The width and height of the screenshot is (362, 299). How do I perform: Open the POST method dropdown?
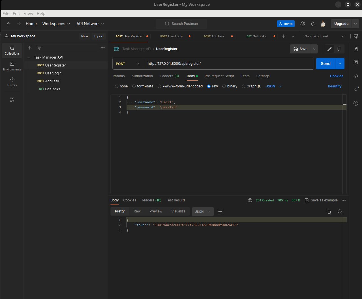pyautogui.click(x=128, y=64)
